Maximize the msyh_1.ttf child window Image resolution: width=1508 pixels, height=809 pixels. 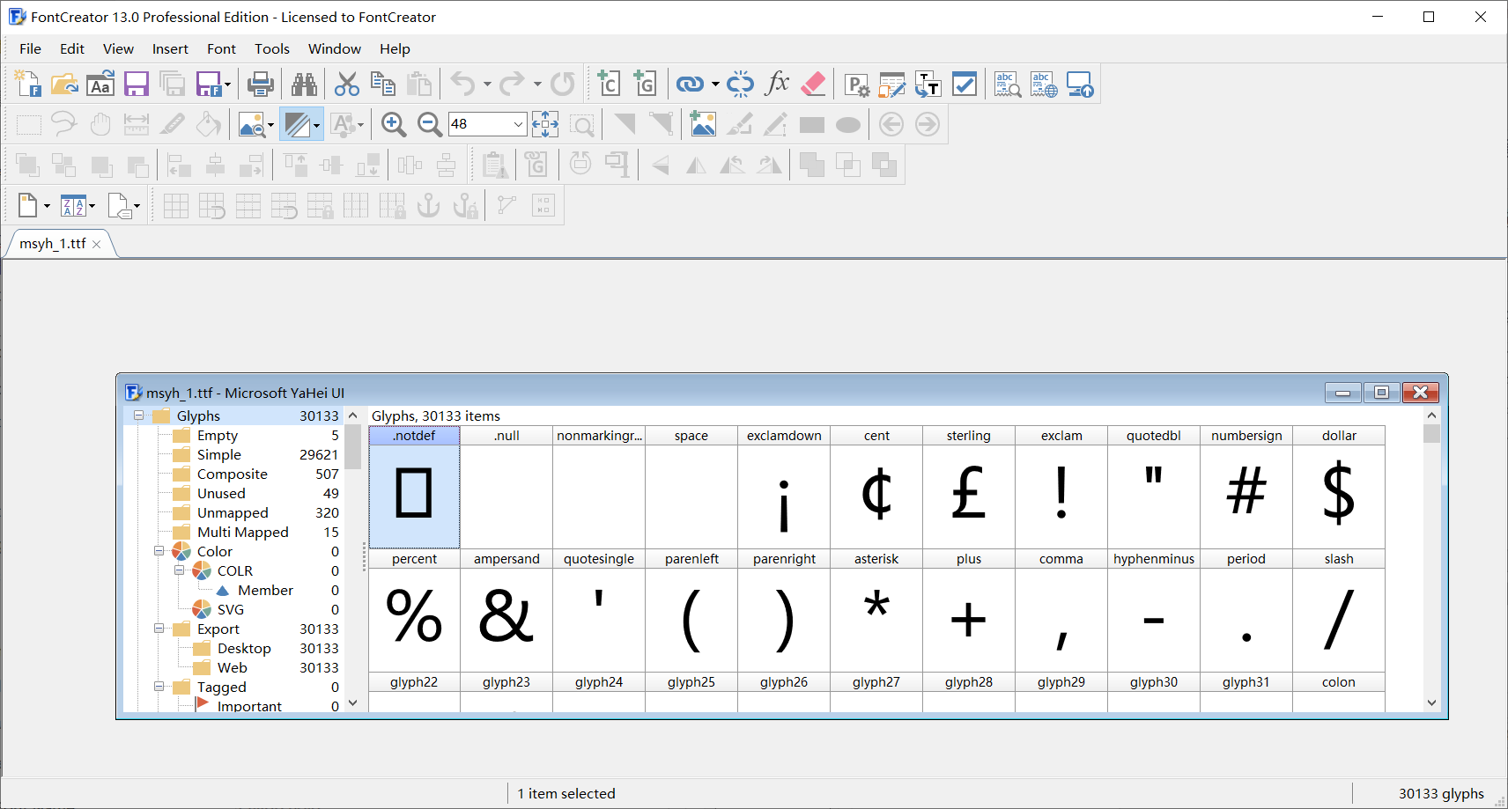1382,393
